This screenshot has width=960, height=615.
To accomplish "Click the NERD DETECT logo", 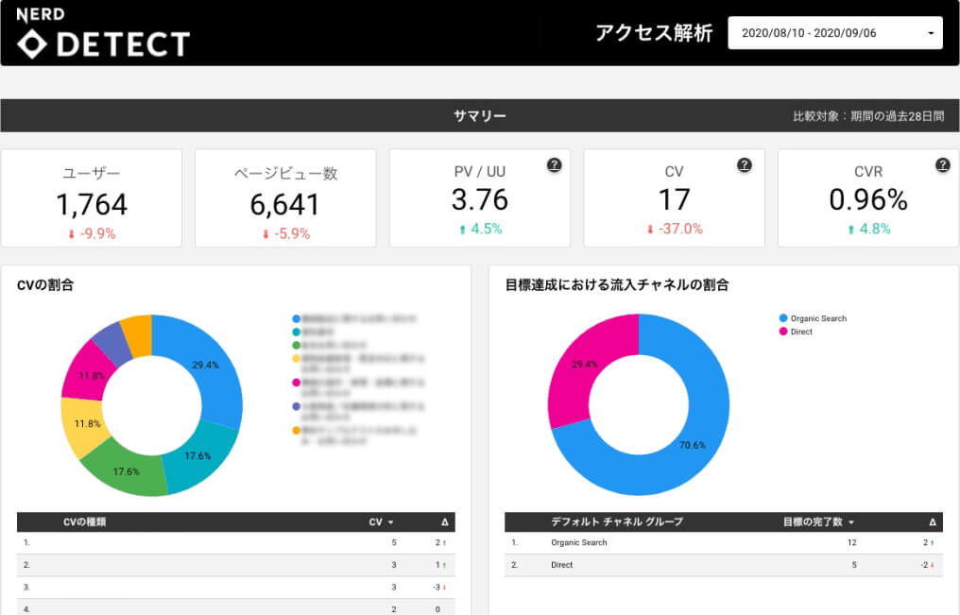I will [103, 33].
